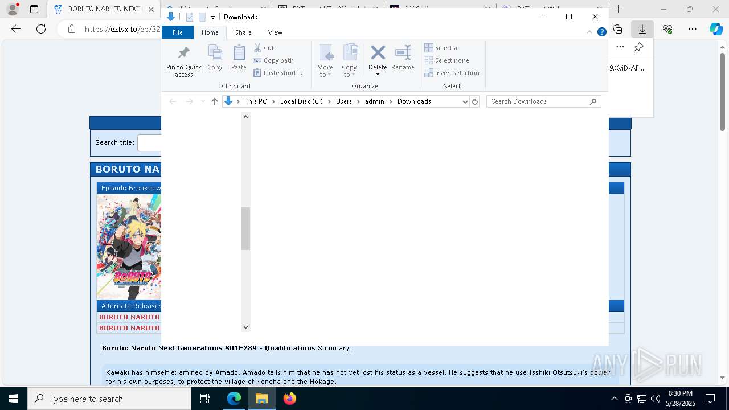Image resolution: width=729 pixels, height=410 pixels.
Task: Select 'Users' in the address path
Action: 344,101
